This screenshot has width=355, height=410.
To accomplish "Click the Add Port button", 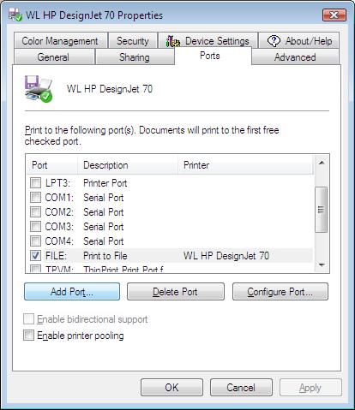I will point(72,292).
